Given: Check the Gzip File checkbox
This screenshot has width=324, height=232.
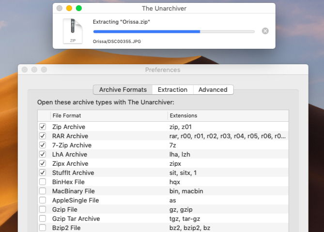Looking at the screenshot, I should tap(42, 209).
